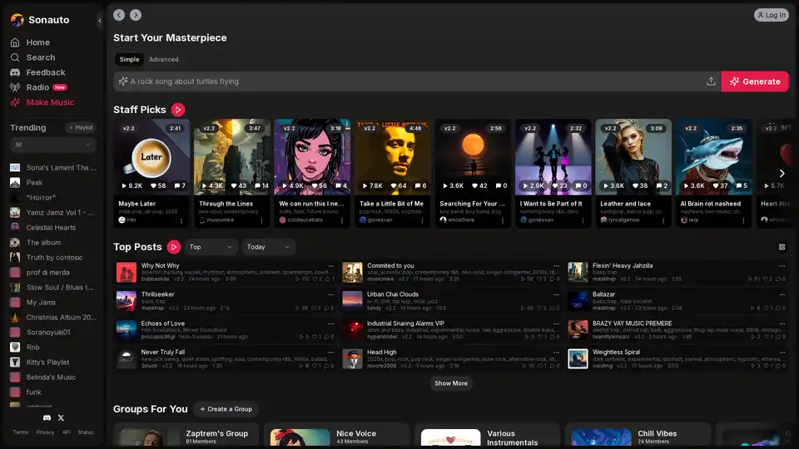The width and height of the screenshot is (799, 449).
Task: Open the 'Today' time range dropdown
Action: 268,247
